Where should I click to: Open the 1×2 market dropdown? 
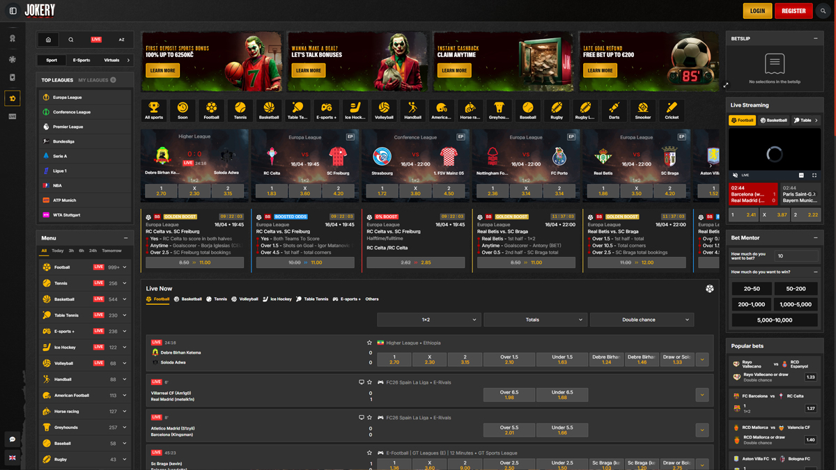[x=428, y=320]
